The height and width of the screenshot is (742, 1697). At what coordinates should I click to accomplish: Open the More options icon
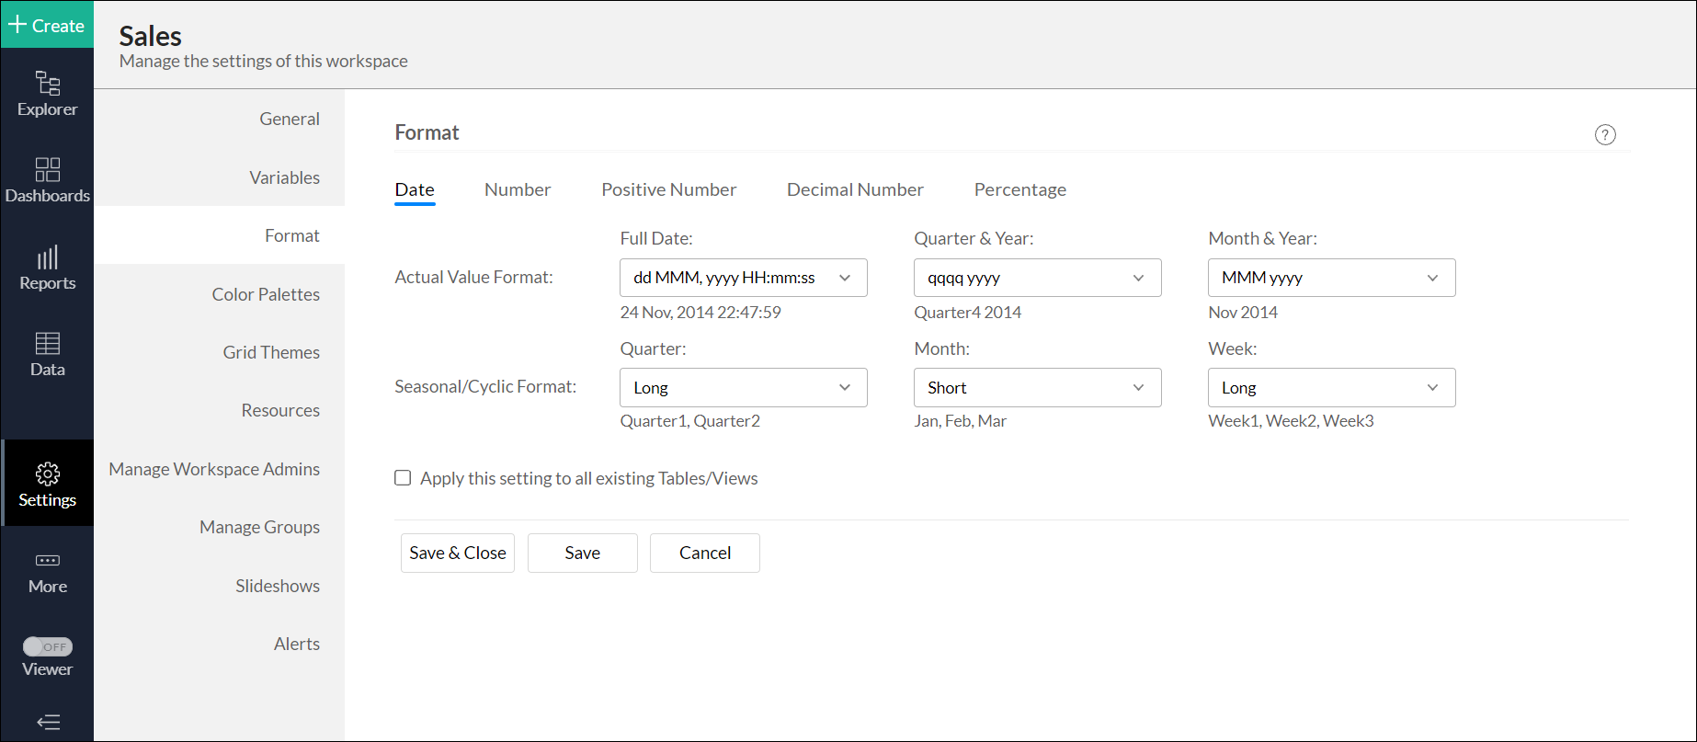pos(47,561)
